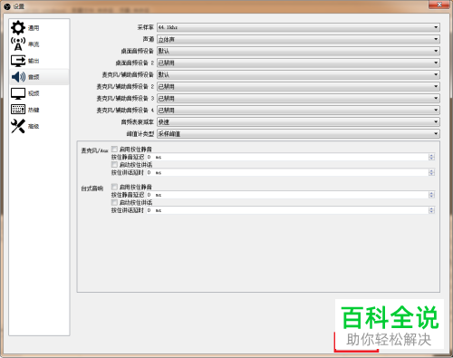Click the 台式音响 按住静音延迟 value field
The height and width of the screenshot is (358, 453).
pos(291,195)
